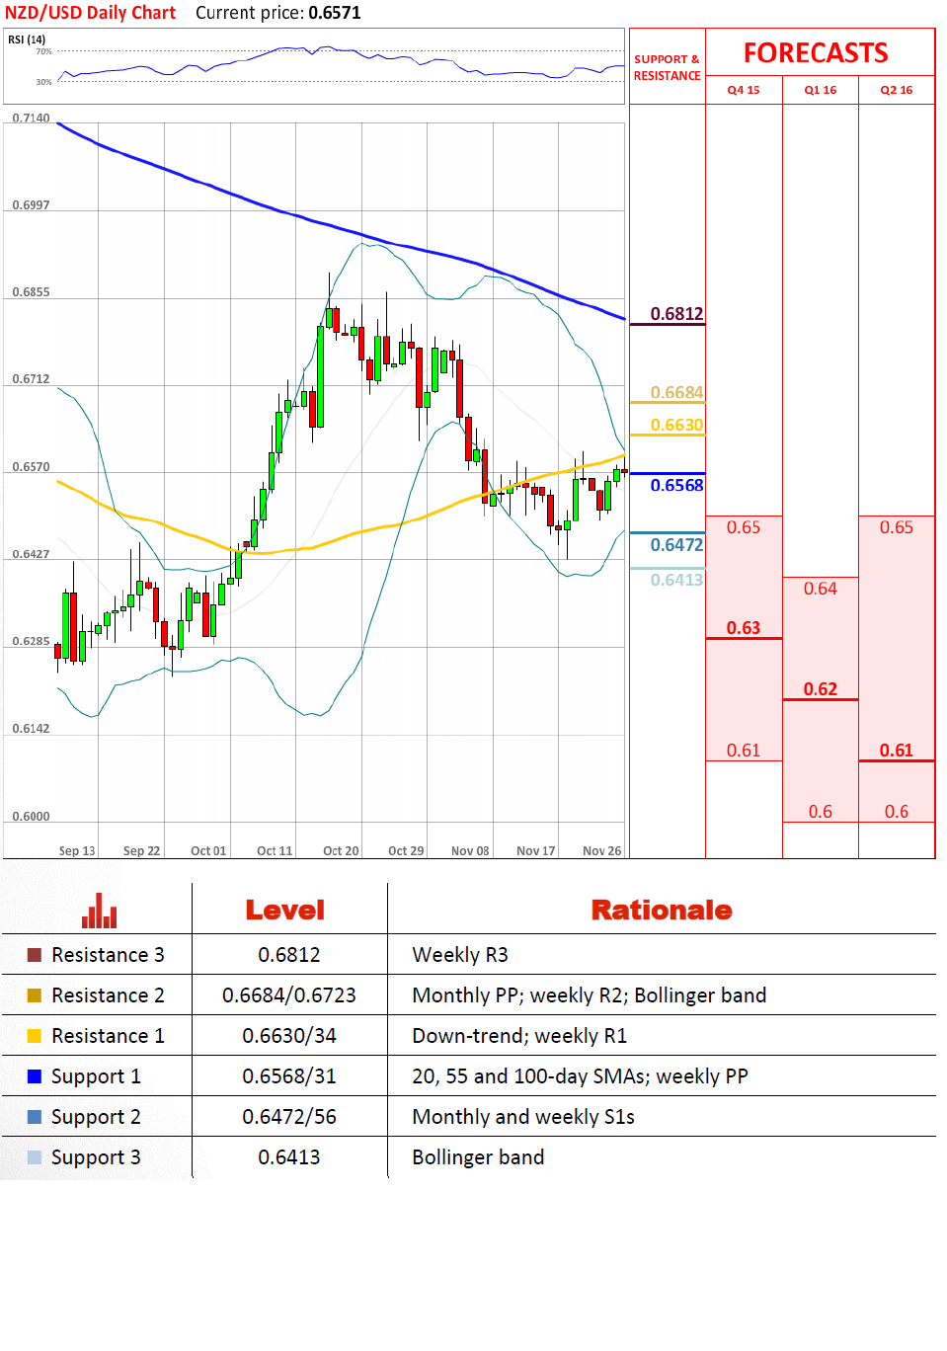Click the Q4 15 mean forecast 0.63
Viewport: 947px width, 1351px height.
[744, 628]
